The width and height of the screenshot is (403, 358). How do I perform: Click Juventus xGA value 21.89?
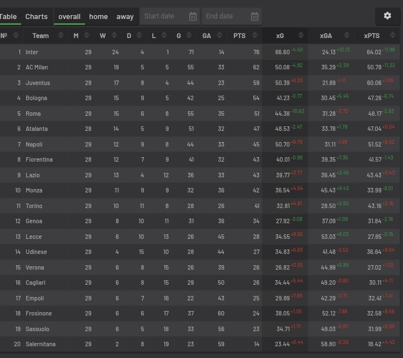pyautogui.click(x=329, y=83)
